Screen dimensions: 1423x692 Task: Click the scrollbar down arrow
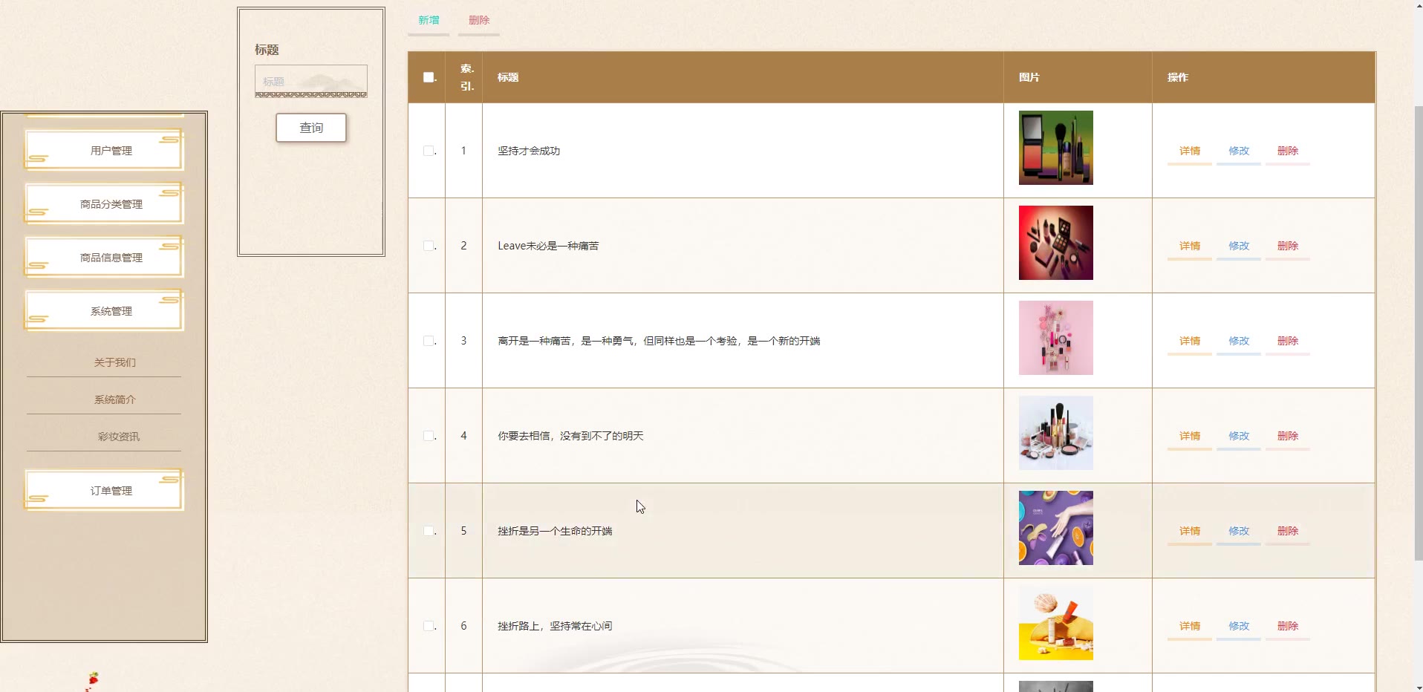(1418, 687)
